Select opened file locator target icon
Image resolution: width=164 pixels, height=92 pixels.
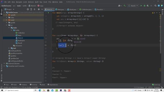pyautogui.click(x=28, y=9)
